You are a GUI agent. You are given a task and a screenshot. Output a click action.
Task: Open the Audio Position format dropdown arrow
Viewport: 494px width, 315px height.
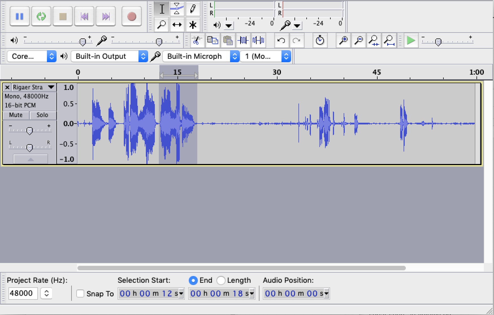327,294
